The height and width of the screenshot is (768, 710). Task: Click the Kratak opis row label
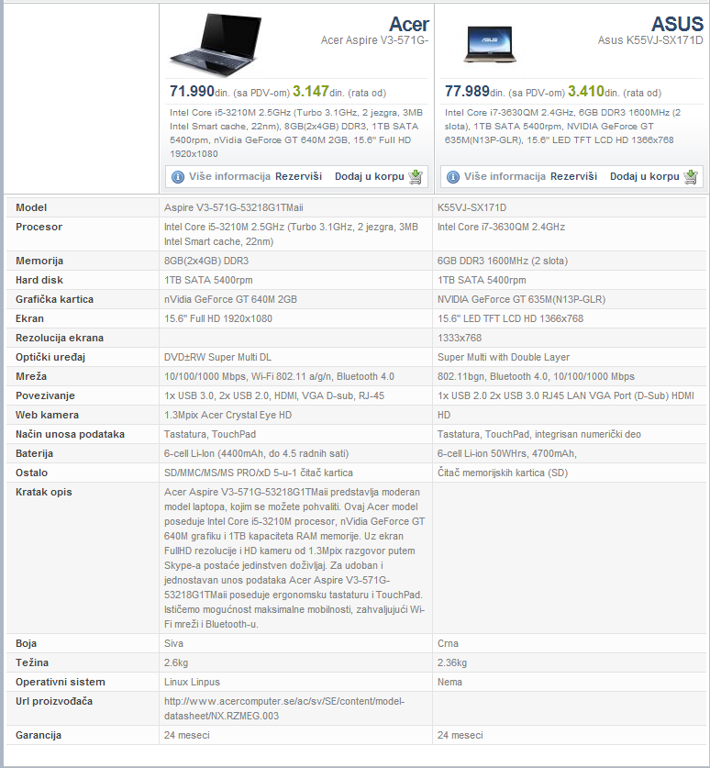click(44, 492)
